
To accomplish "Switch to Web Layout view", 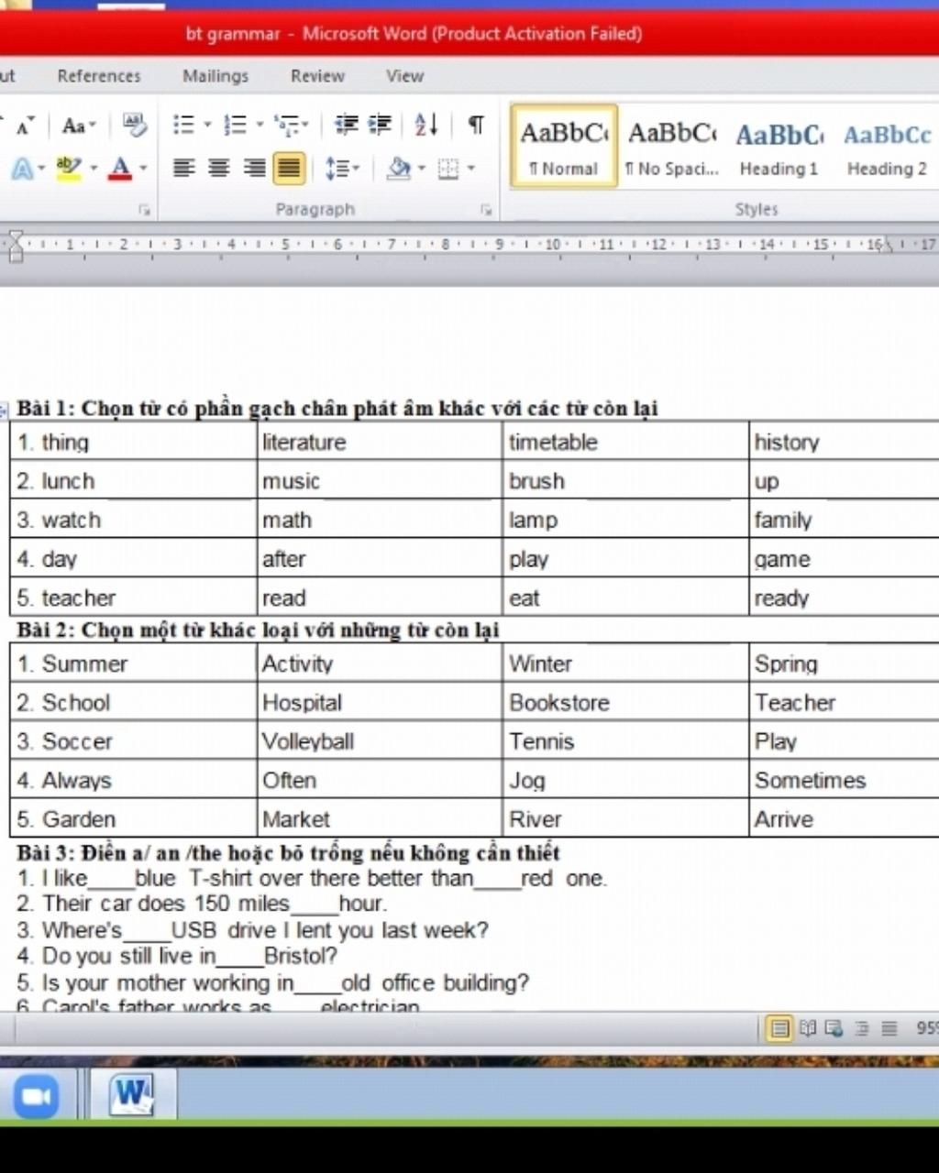I will [834, 1028].
